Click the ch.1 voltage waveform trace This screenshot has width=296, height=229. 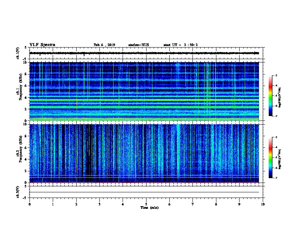(x=144, y=53)
